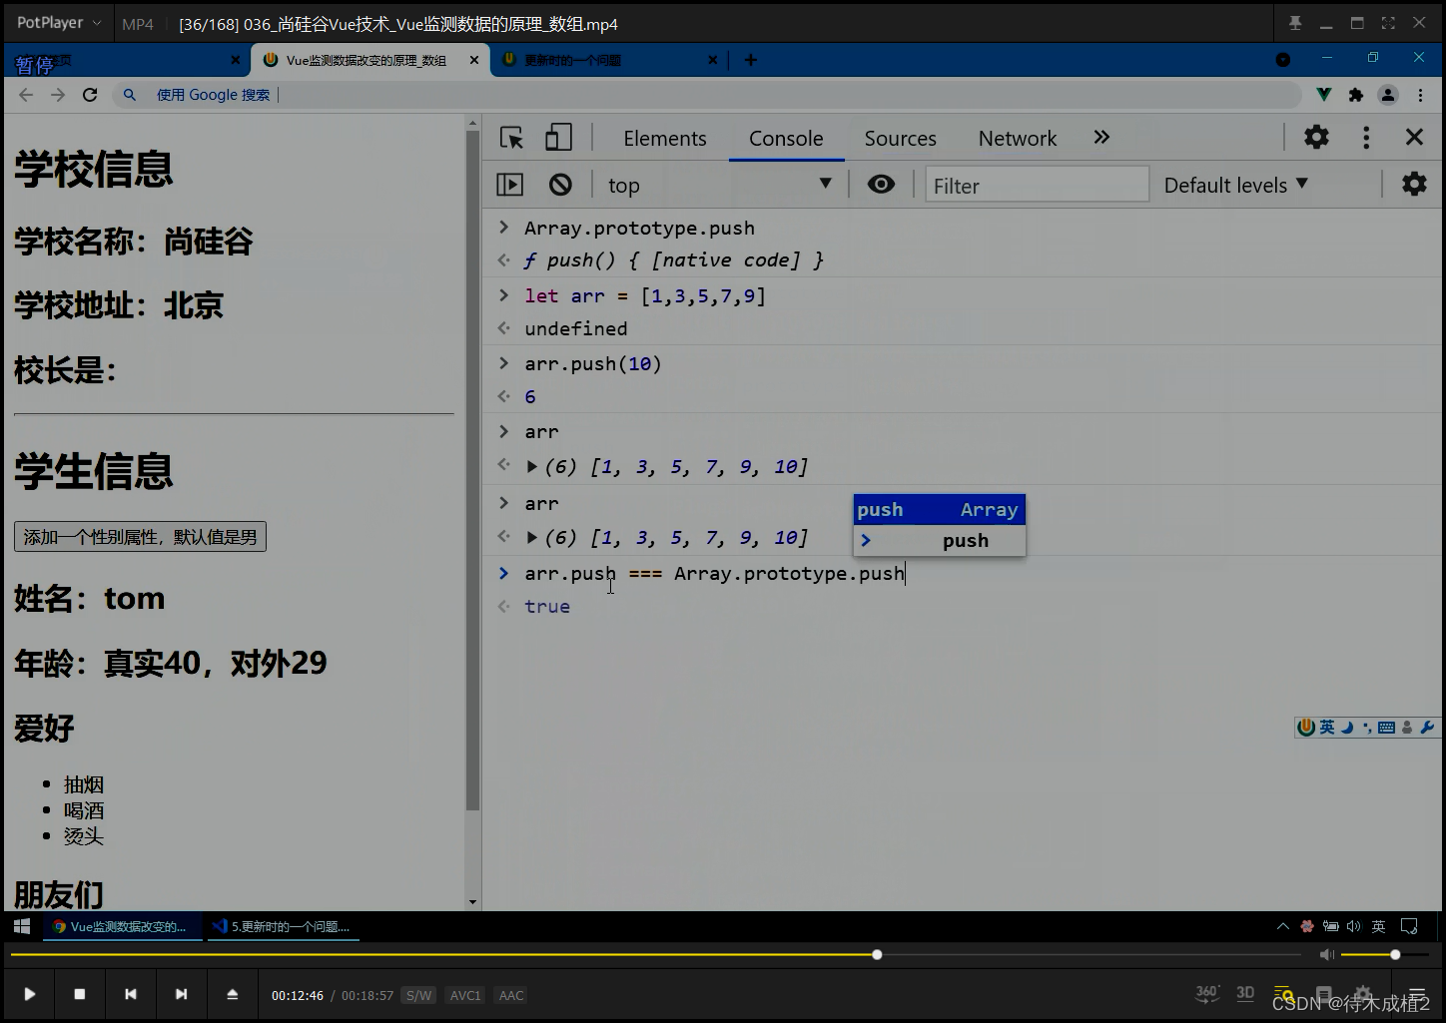Close the DevTools panel
1446x1023 pixels.
(x=1414, y=137)
